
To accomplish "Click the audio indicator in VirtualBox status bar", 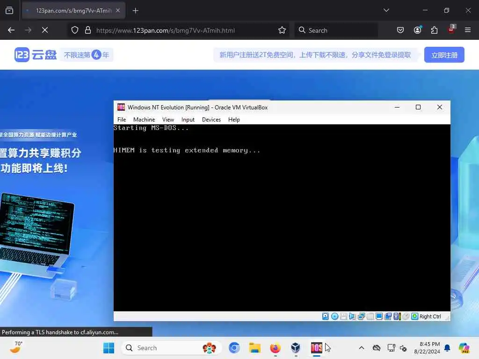I will [x=352, y=316].
